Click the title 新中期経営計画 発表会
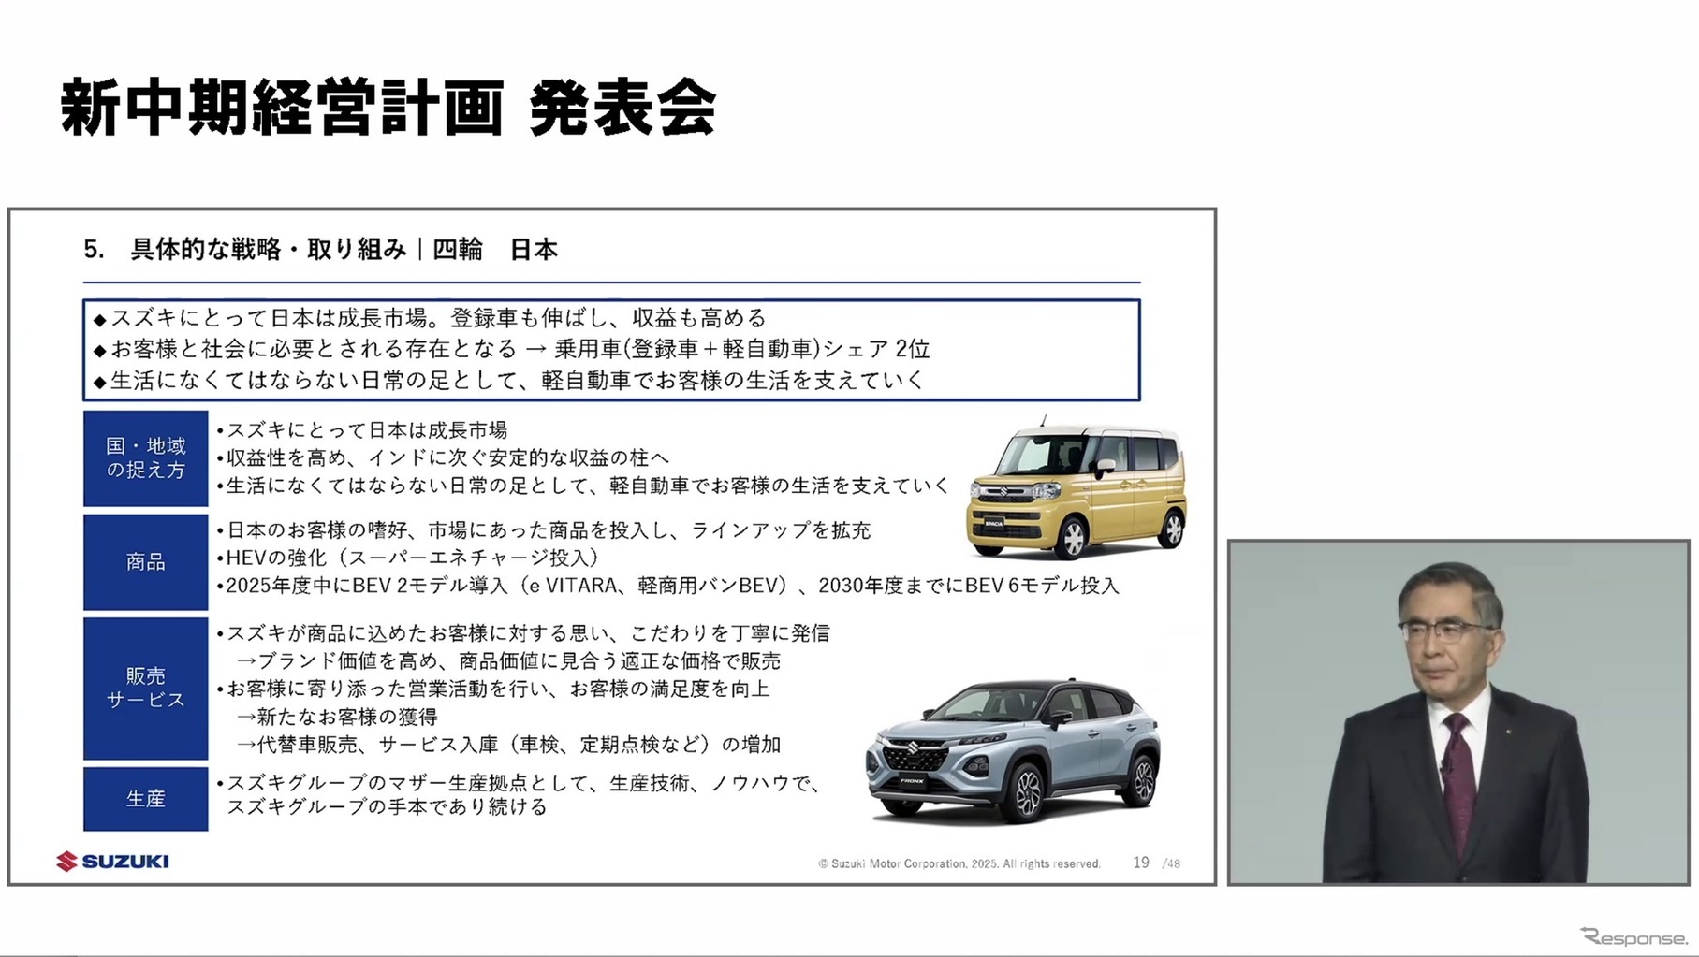 point(388,109)
